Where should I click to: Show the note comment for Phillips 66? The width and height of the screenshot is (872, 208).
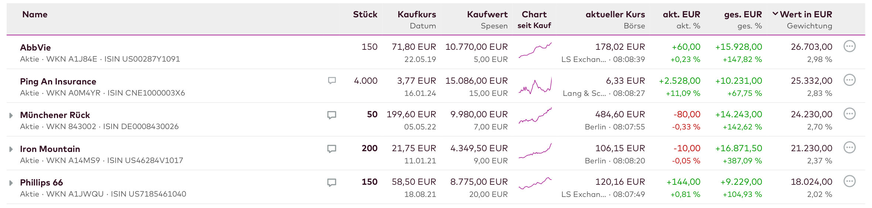pos(332,183)
